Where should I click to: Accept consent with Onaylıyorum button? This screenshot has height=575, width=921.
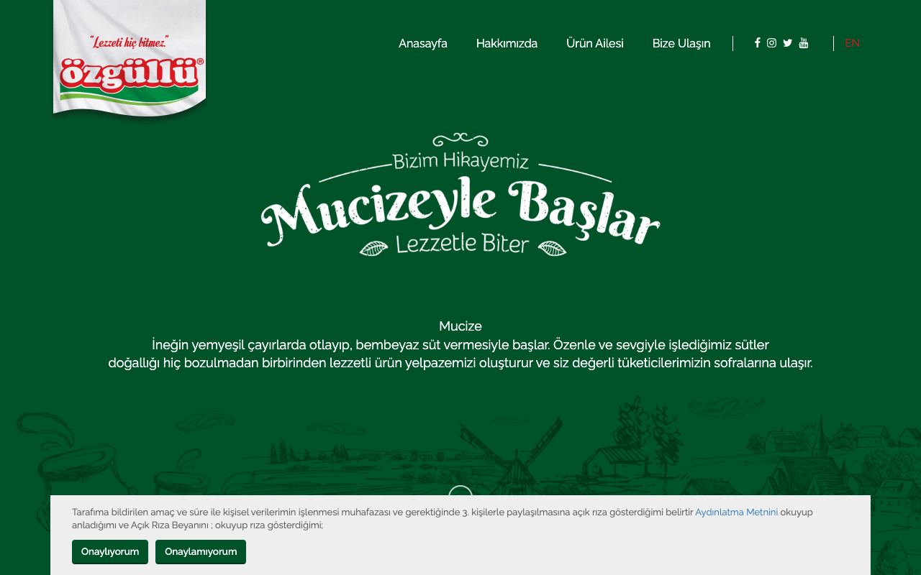pyautogui.click(x=110, y=552)
